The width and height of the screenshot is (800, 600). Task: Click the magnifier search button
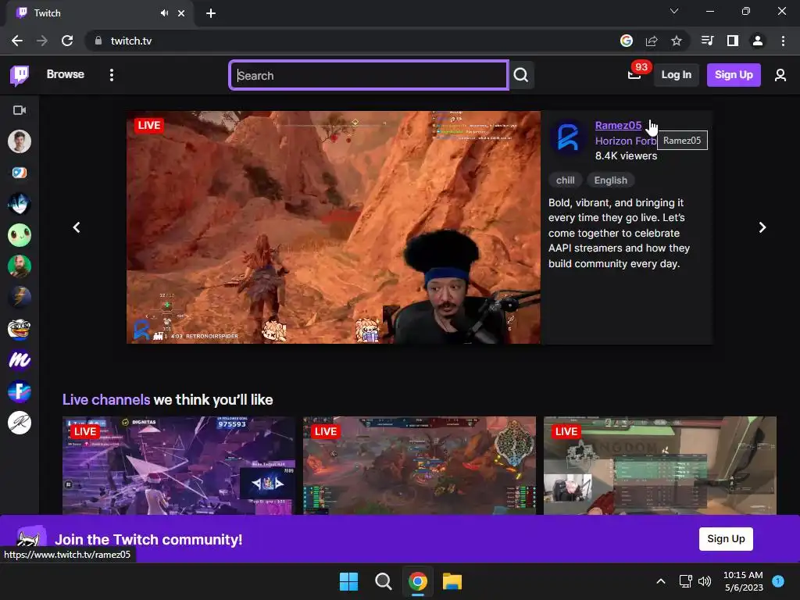(x=521, y=76)
